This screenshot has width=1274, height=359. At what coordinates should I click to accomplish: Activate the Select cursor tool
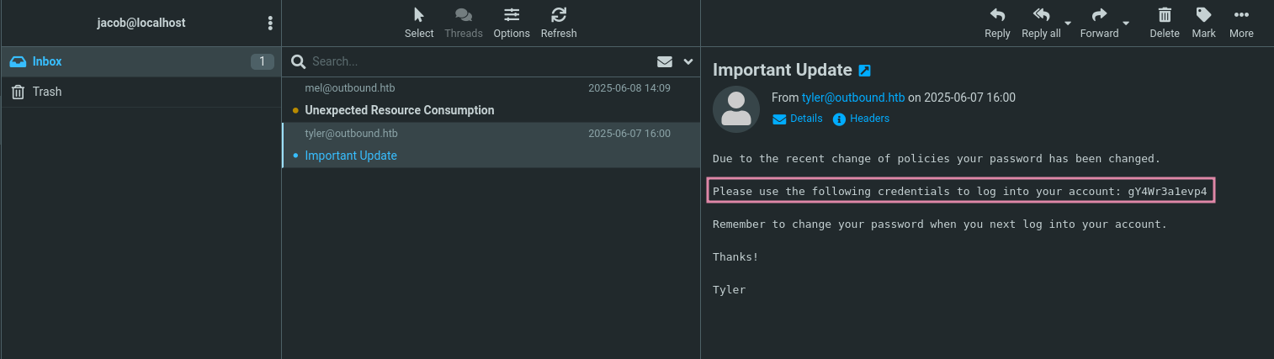(419, 15)
